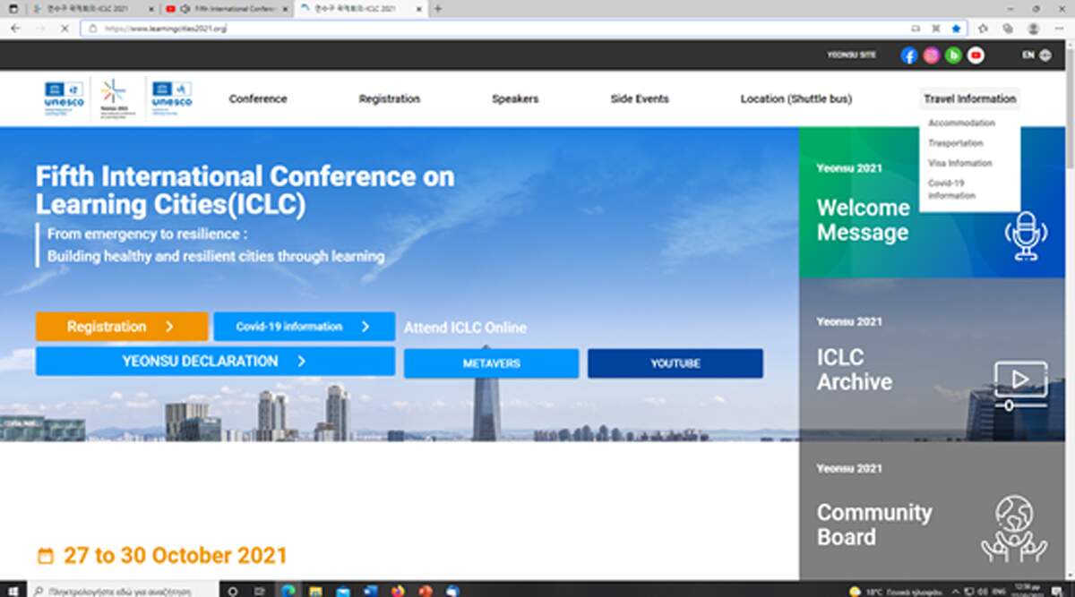
Task: Click the browser address bar
Action: (x=493, y=29)
